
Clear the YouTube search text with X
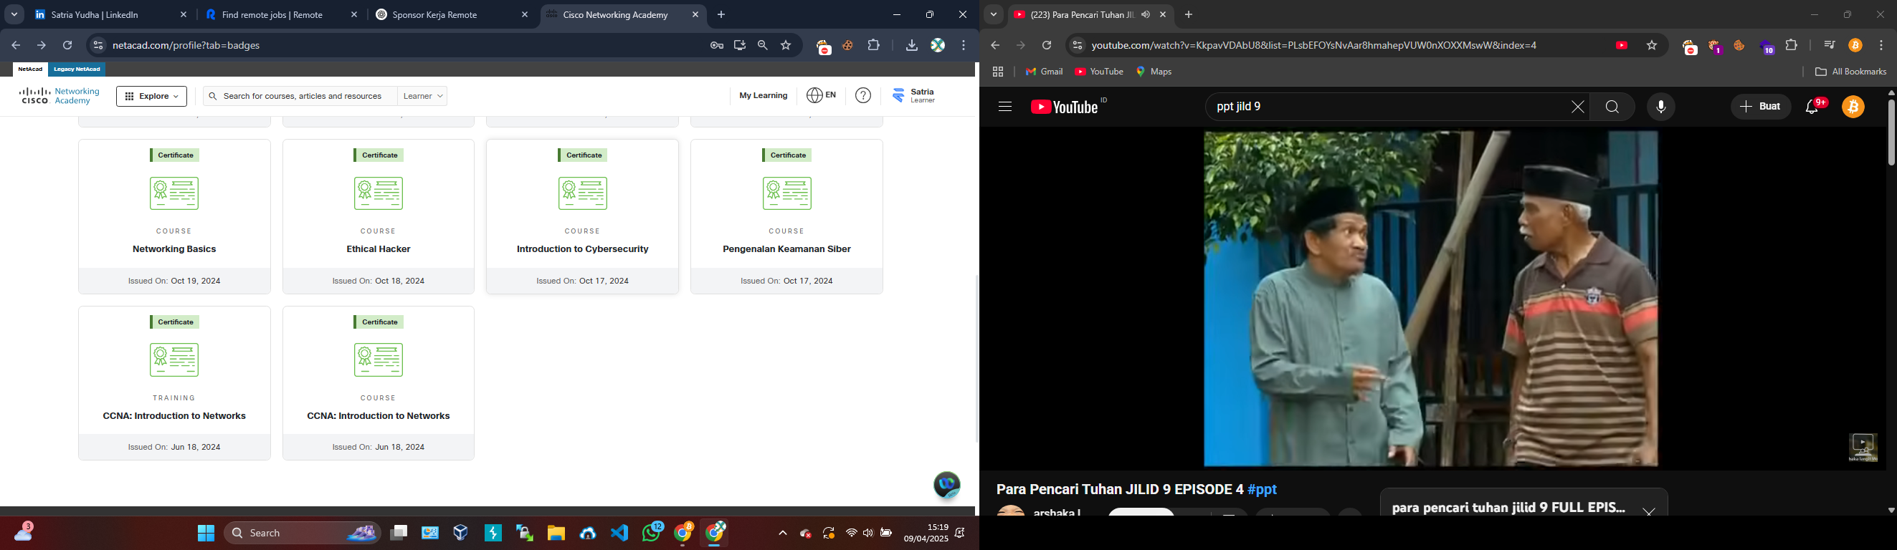pos(1577,107)
